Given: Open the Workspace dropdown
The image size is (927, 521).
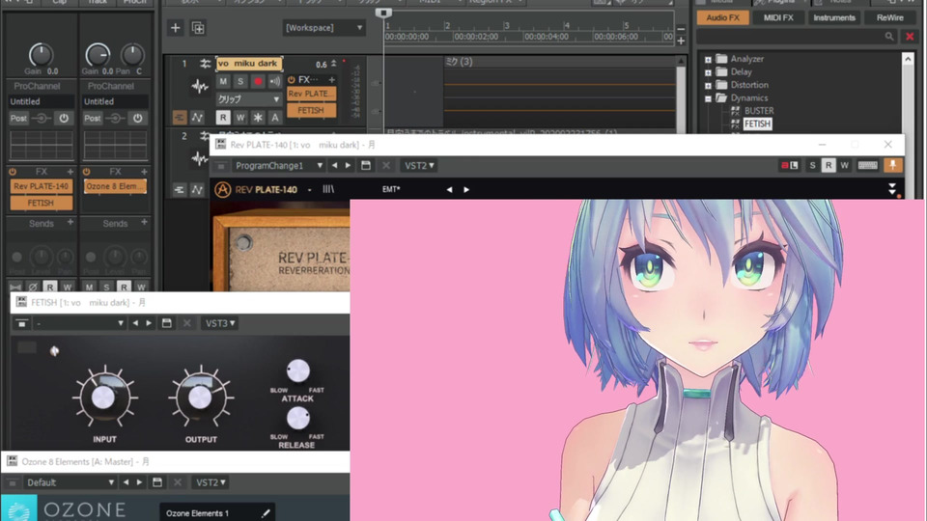Looking at the screenshot, I should [323, 28].
